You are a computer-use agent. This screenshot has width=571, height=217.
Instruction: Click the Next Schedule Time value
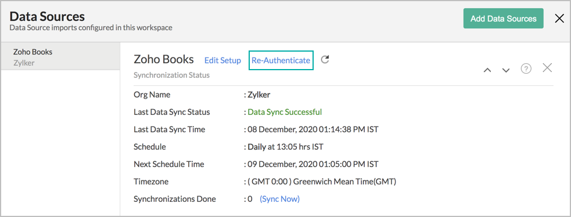point(313,164)
